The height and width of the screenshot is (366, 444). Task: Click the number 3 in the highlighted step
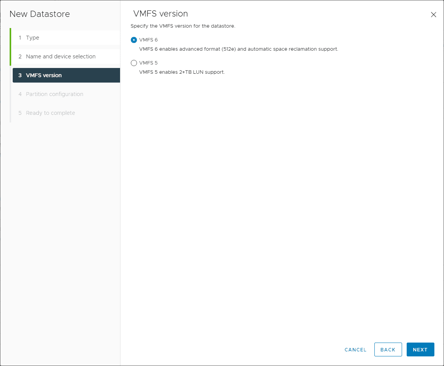(20, 75)
